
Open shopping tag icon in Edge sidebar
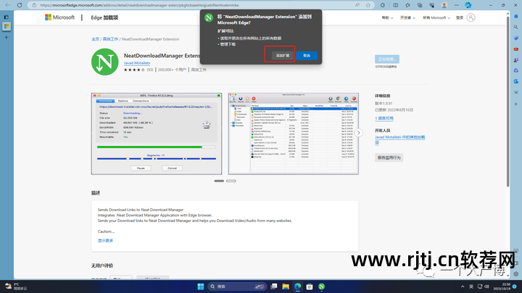516,38
